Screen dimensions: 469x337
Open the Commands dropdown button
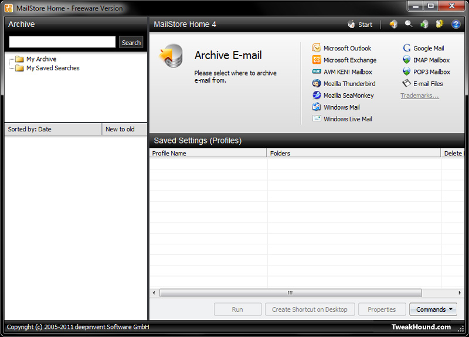pos(433,309)
